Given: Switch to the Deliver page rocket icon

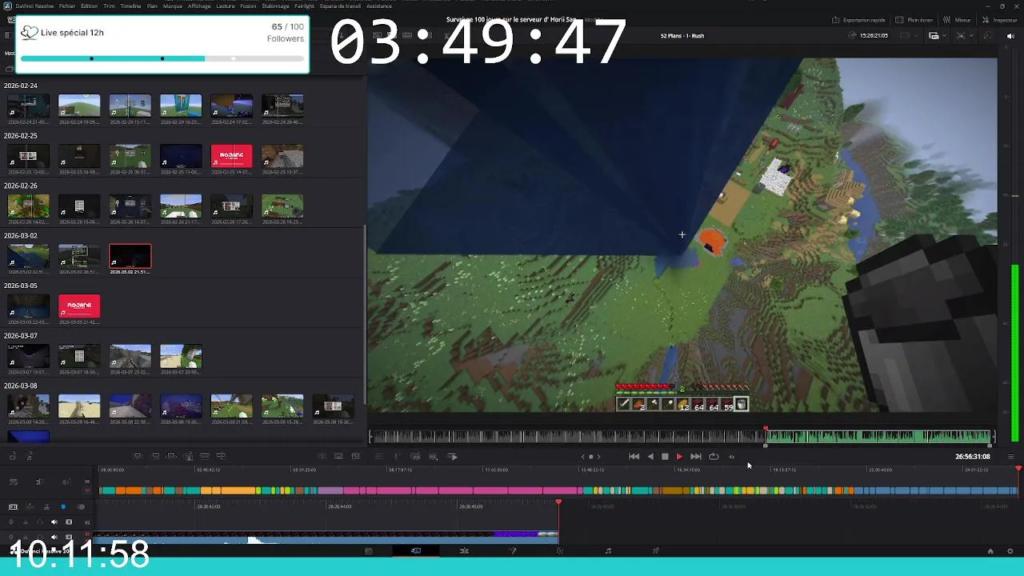Looking at the screenshot, I should (656, 551).
